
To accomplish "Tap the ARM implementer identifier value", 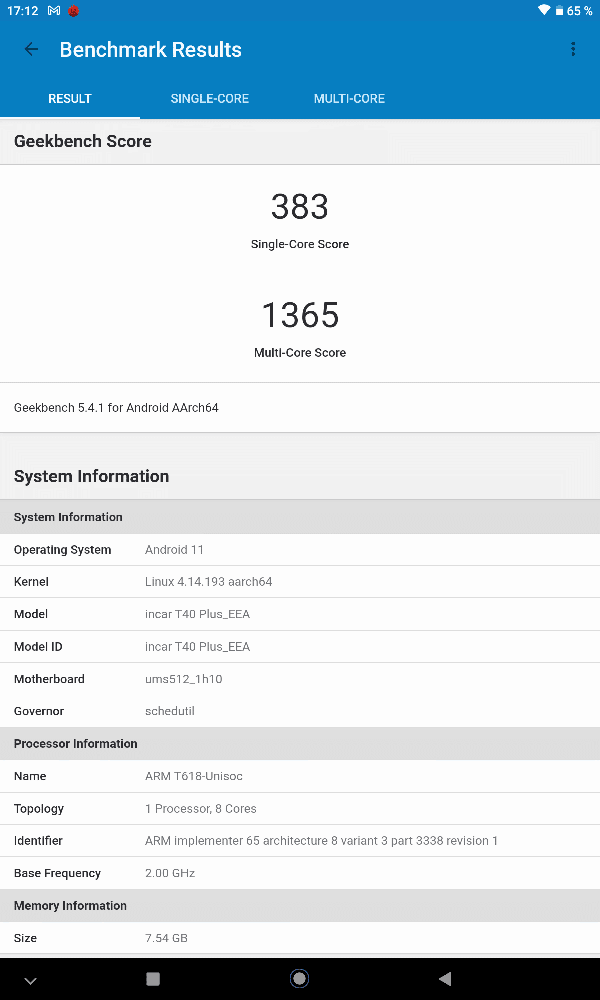I will pos(321,841).
